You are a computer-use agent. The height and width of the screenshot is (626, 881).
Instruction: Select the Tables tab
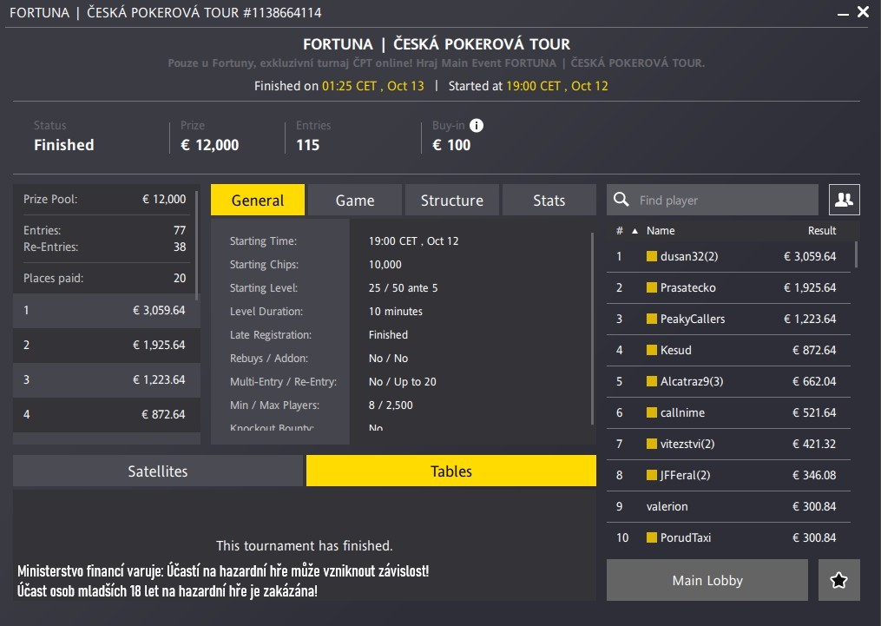pos(450,471)
